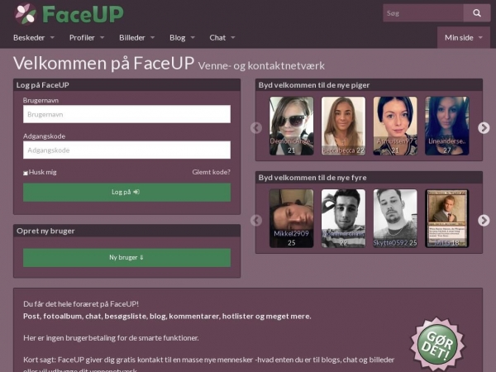Click the search magnifier button
Viewport: 496px width, 372px height.
click(476, 13)
